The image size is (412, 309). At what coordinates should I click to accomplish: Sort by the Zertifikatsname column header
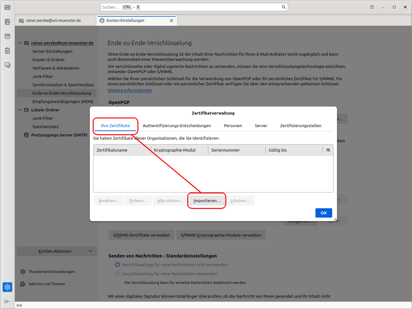(x=122, y=150)
